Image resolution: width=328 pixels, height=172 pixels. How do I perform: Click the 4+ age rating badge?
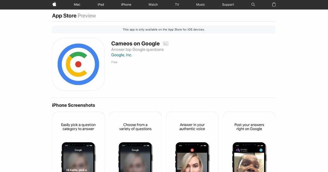(166, 44)
